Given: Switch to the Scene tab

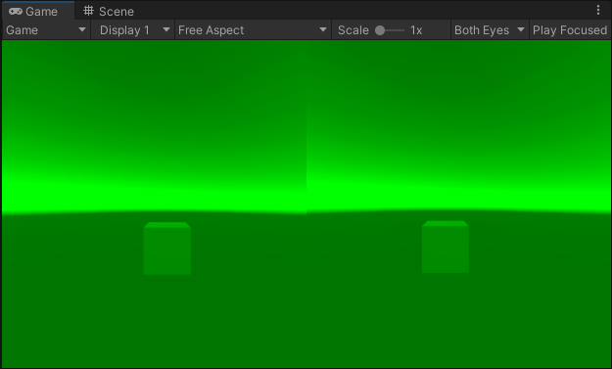Looking at the screenshot, I should click(x=109, y=11).
